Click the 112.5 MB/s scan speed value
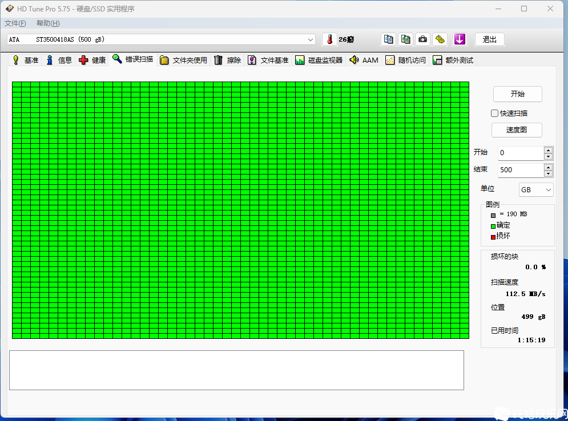 (x=525, y=294)
